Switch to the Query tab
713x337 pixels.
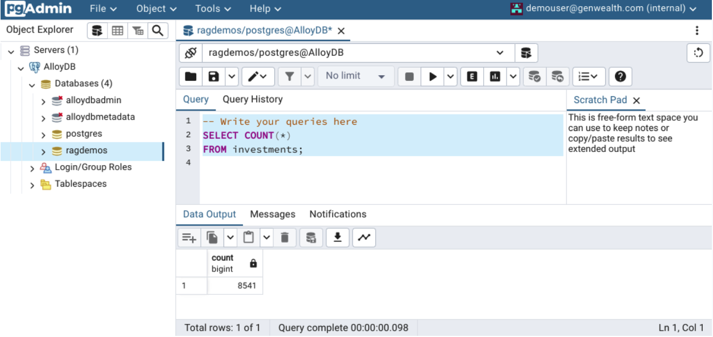coord(196,100)
